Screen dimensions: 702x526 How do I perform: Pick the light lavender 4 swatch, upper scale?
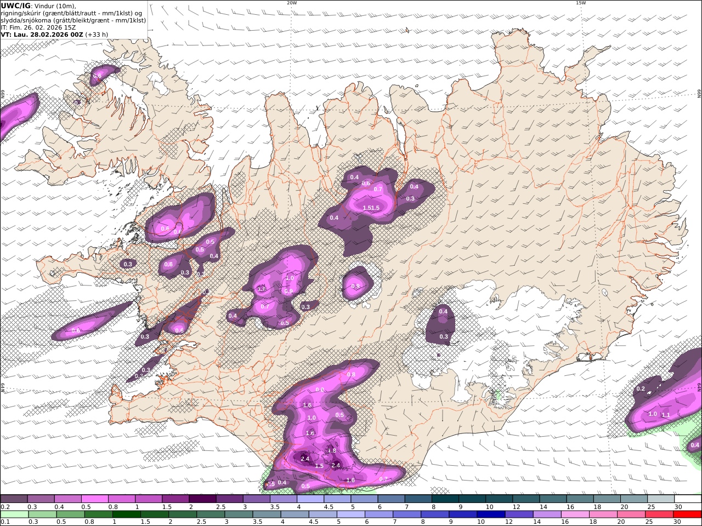(310, 499)
